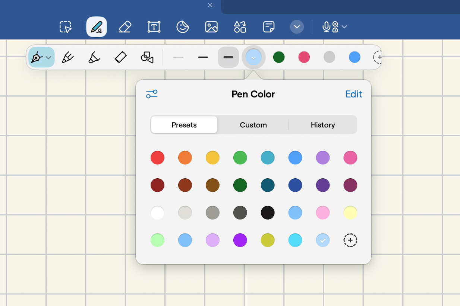
Task: Select the cyan preset color
Action: [295, 240]
